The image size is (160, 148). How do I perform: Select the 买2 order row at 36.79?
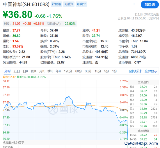click(143, 113)
